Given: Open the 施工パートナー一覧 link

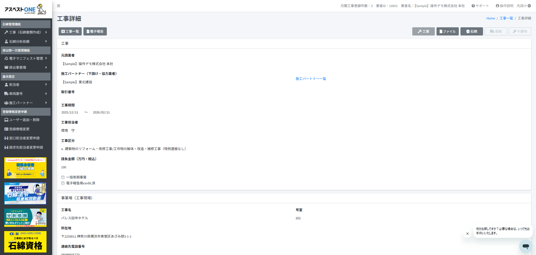Looking at the screenshot, I should 311,79.
